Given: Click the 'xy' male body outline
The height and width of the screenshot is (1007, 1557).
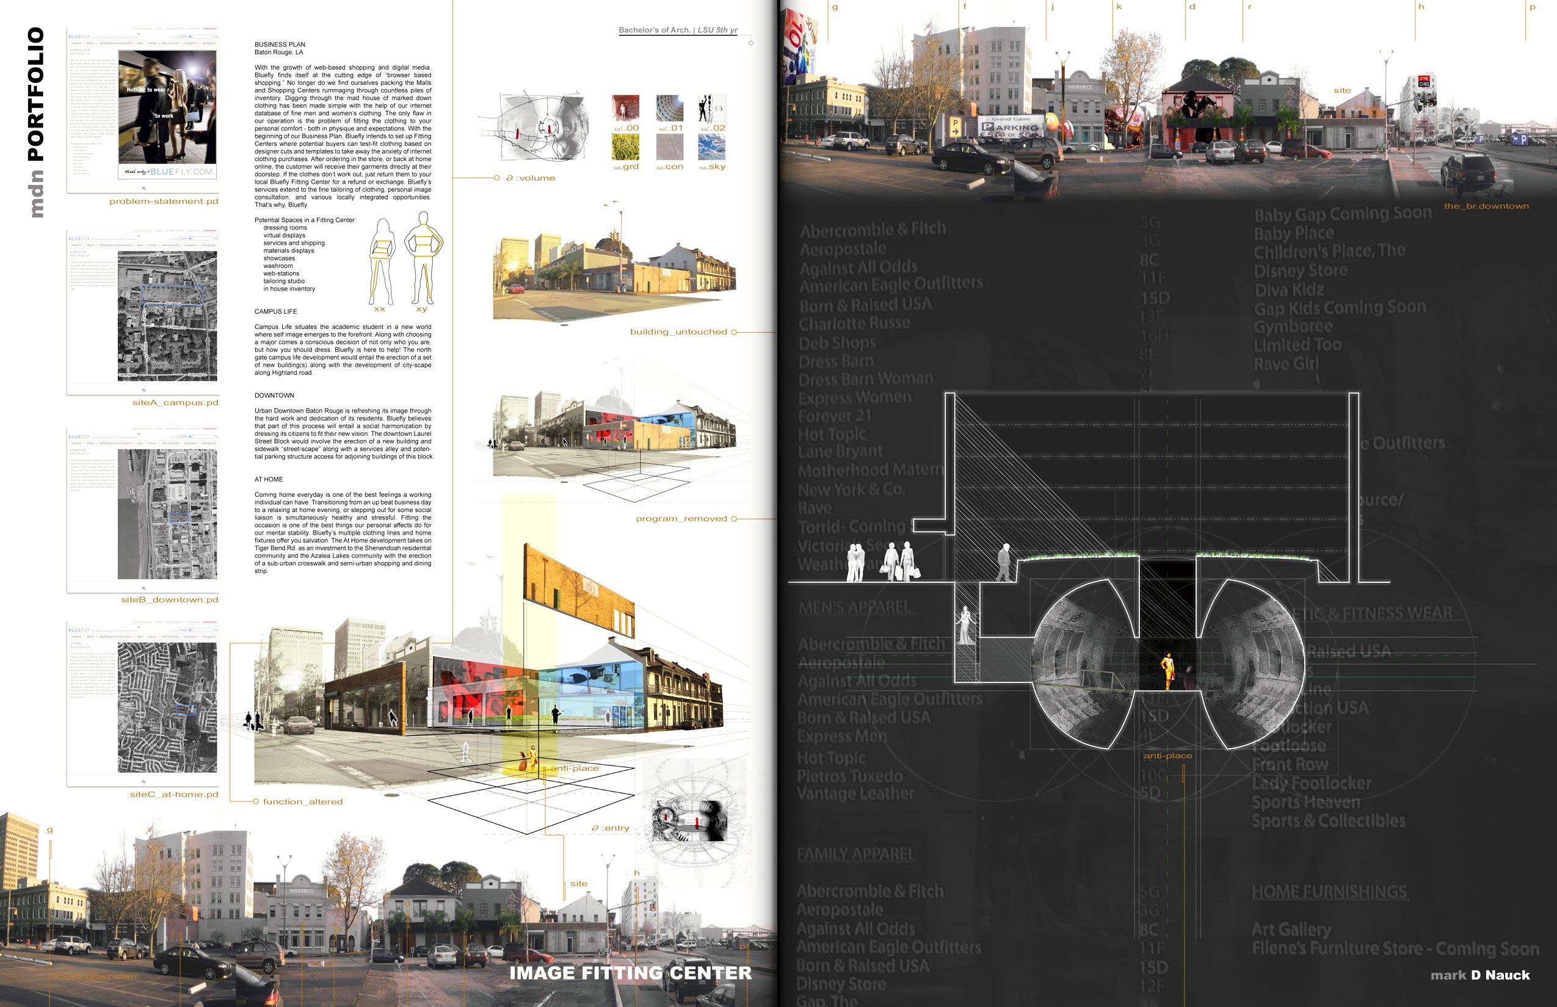Looking at the screenshot, I should pos(424,256).
